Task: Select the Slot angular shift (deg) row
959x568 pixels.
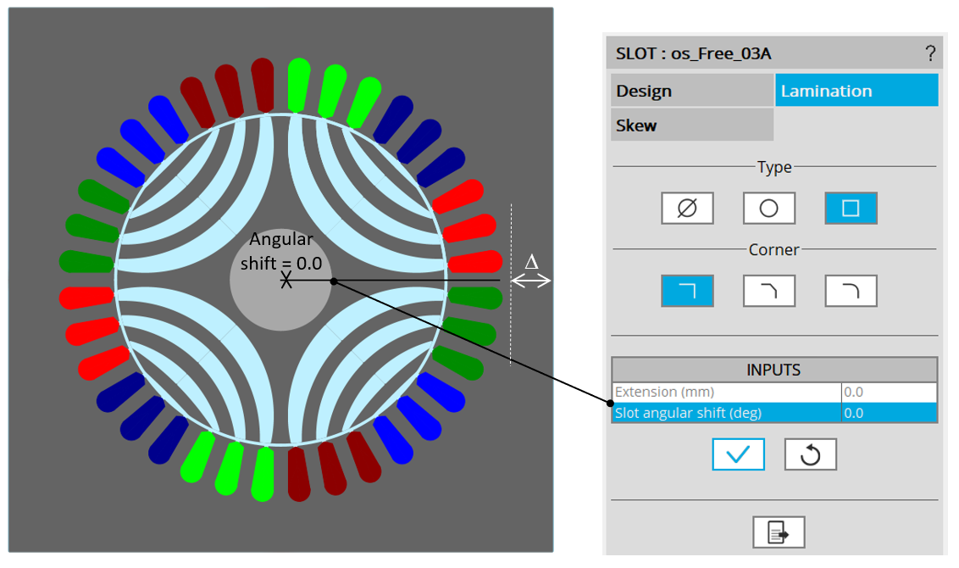Action: tap(725, 413)
